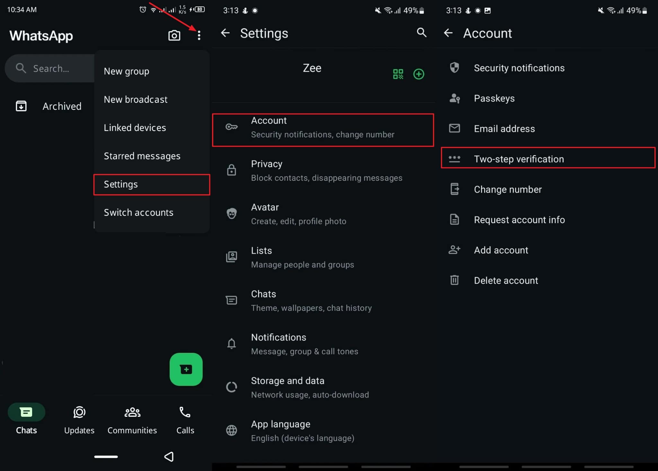Open Delete account option label
Image resolution: width=658 pixels, height=471 pixels.
pos(506,280)
